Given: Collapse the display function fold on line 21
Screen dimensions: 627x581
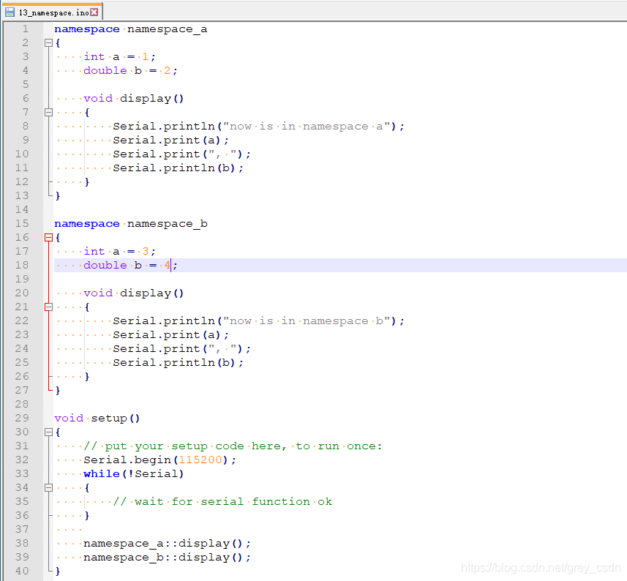Looking at the screenshot, I should pyautogui.click(x=49, y=307).
